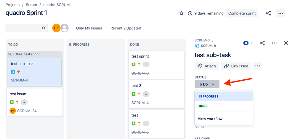Open the issue detail more actions menu
The width and height of the screenshot is (296, 139).
[x=274, y=43]
